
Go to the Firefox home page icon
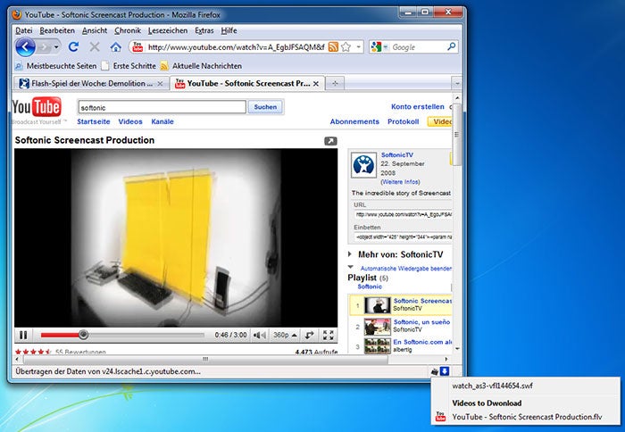coord(115,46)
